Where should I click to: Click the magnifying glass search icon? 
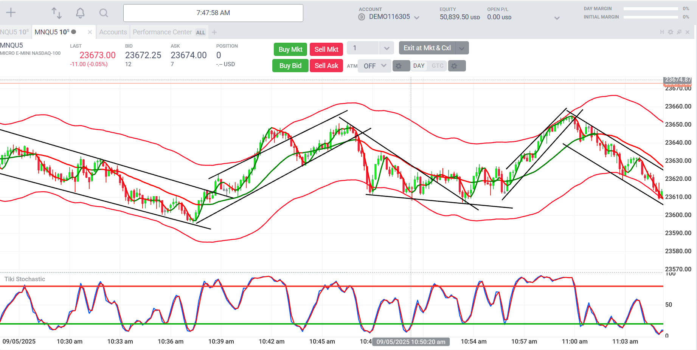[104, 13]
